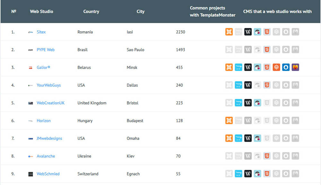Click the 'Web Studio' column header
Image resolution: width=321 pixels, height=185 pixels.
tap(41, 12)
